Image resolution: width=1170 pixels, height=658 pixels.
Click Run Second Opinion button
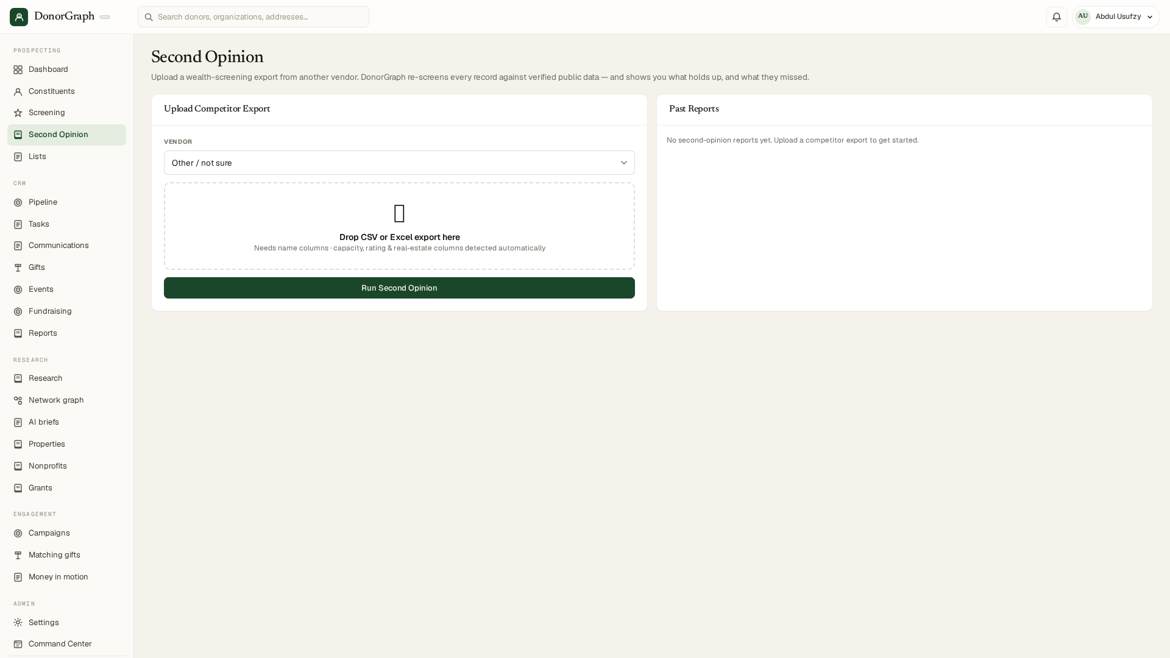[x=399, y=288]
